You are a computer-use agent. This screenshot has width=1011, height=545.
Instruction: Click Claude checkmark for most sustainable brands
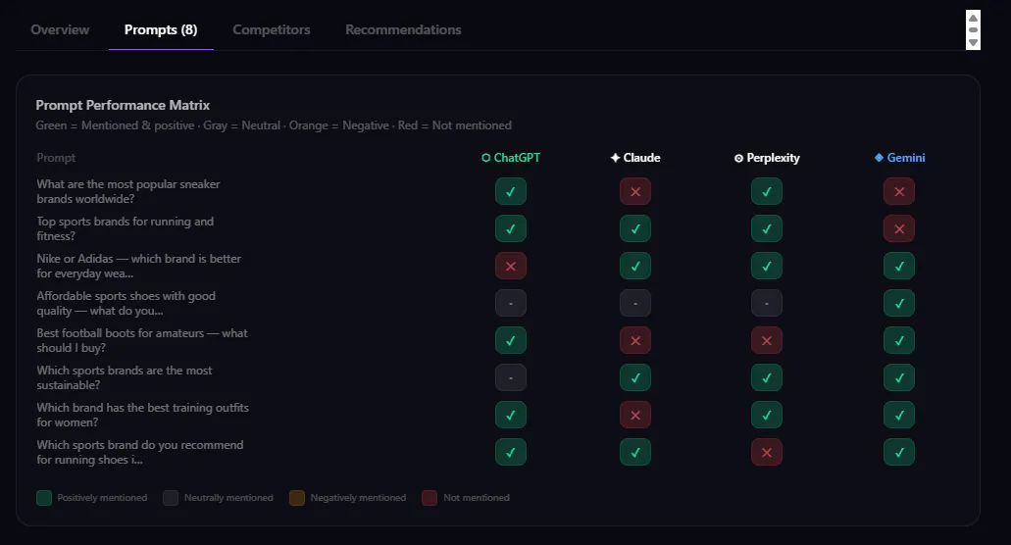(x=635, y=378)
